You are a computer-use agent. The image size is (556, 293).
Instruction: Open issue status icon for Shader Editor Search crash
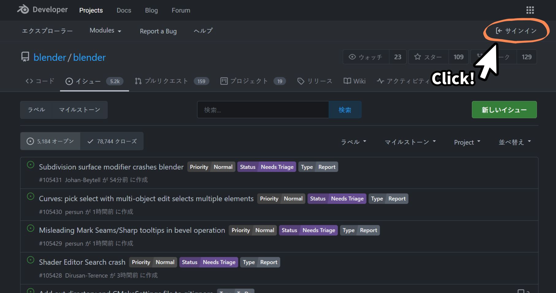31,260
